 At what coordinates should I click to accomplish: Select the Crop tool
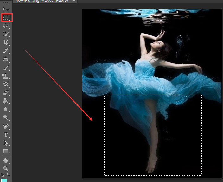[x=6, y=42]
